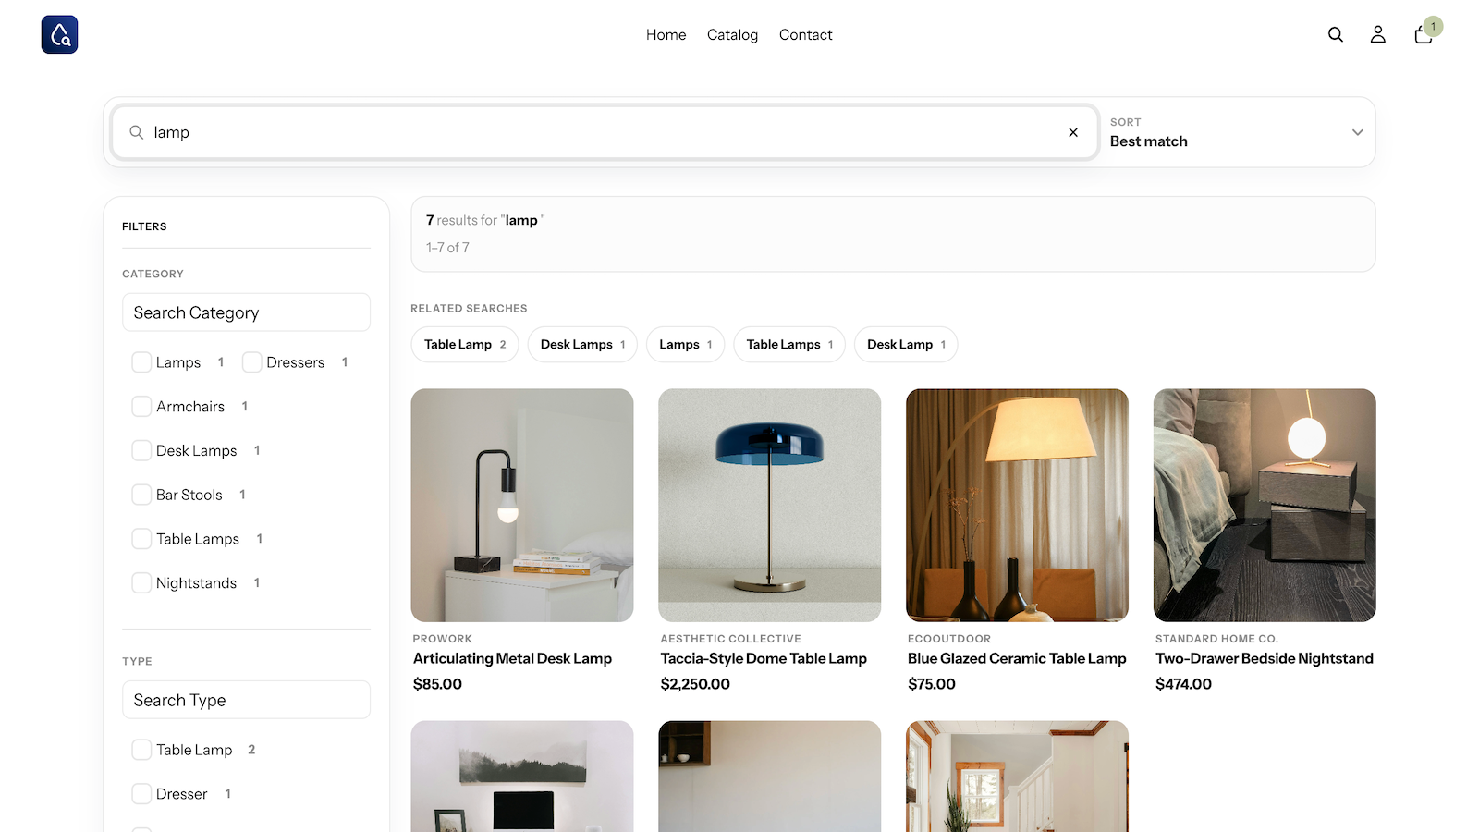Open the account profile icon

click(x=1377, y=34)
